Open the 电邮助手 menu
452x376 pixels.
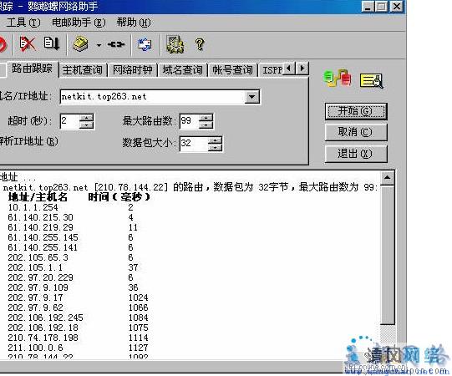tap(79, 23)
